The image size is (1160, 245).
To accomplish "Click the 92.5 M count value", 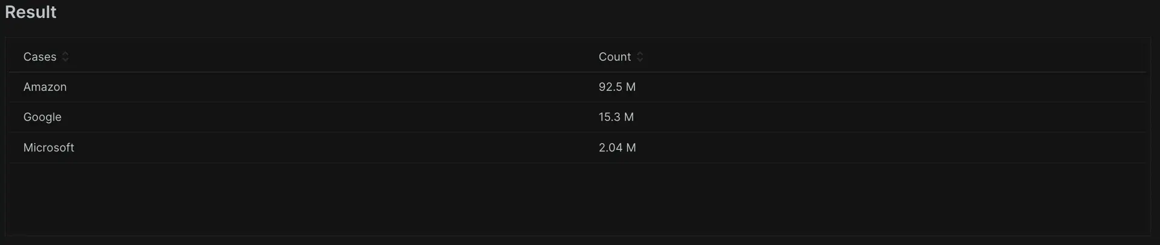I will coord(617,87).
